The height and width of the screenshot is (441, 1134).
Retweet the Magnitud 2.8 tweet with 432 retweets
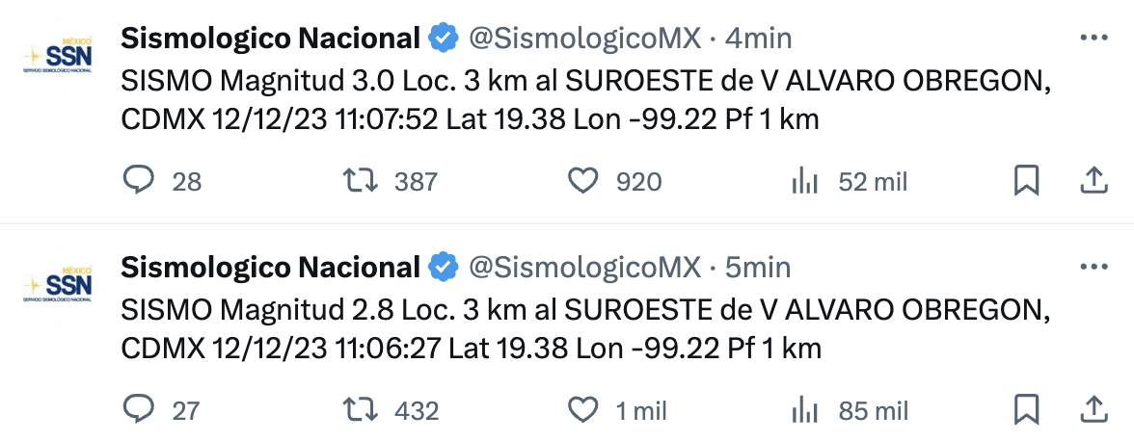(362, 410)
